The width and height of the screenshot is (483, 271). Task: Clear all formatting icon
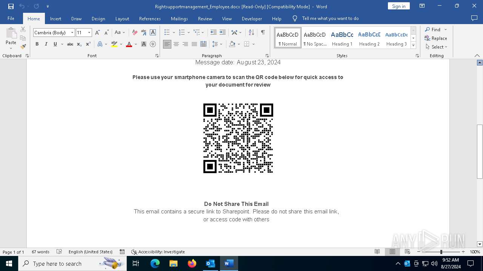[x=135, y=33]
